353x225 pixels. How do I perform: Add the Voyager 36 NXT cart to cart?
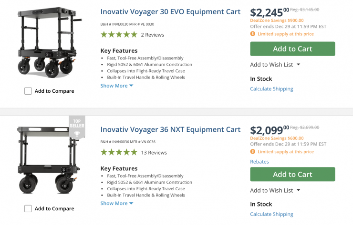point(292,174)
